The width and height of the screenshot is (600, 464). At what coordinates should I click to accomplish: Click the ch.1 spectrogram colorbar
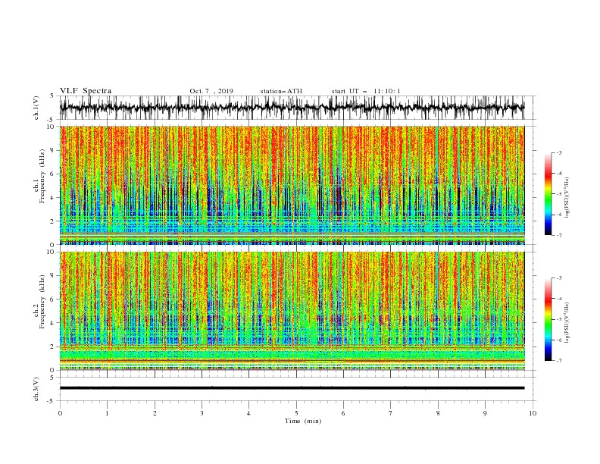(548, 194)
